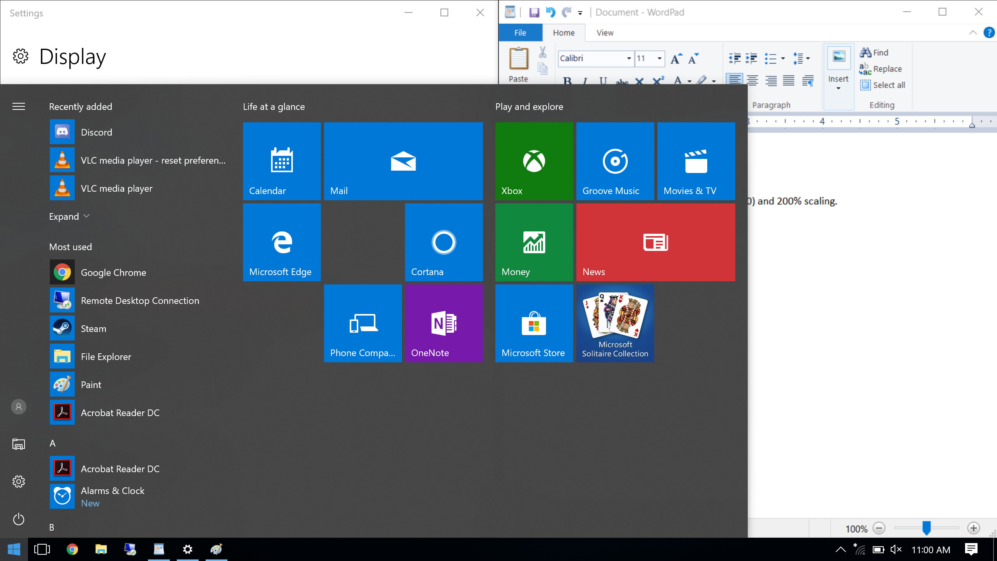Toggle left text alignment in WordPad
This screenshot has width=997, height=561.
tap(735, 80)
